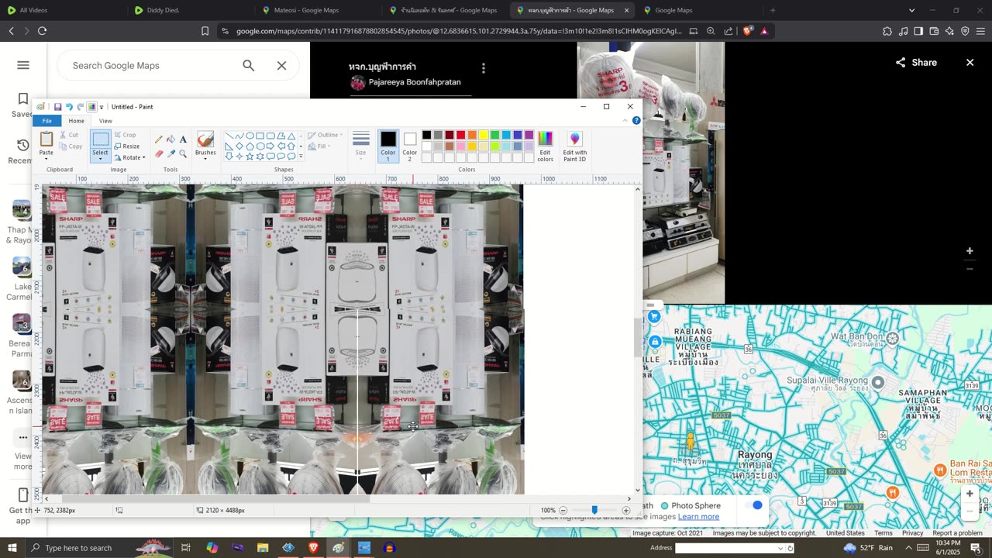Viewport: 992px width, 558px height.
Task: Open the Customize Quick Access Toolbar dropdown
Action: (x=102, y=107)
